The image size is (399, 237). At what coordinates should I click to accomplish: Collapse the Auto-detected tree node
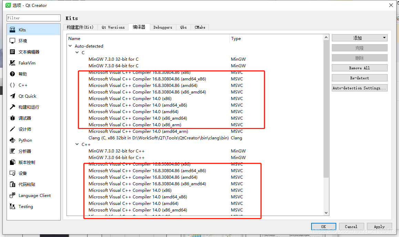pos(70,46)
